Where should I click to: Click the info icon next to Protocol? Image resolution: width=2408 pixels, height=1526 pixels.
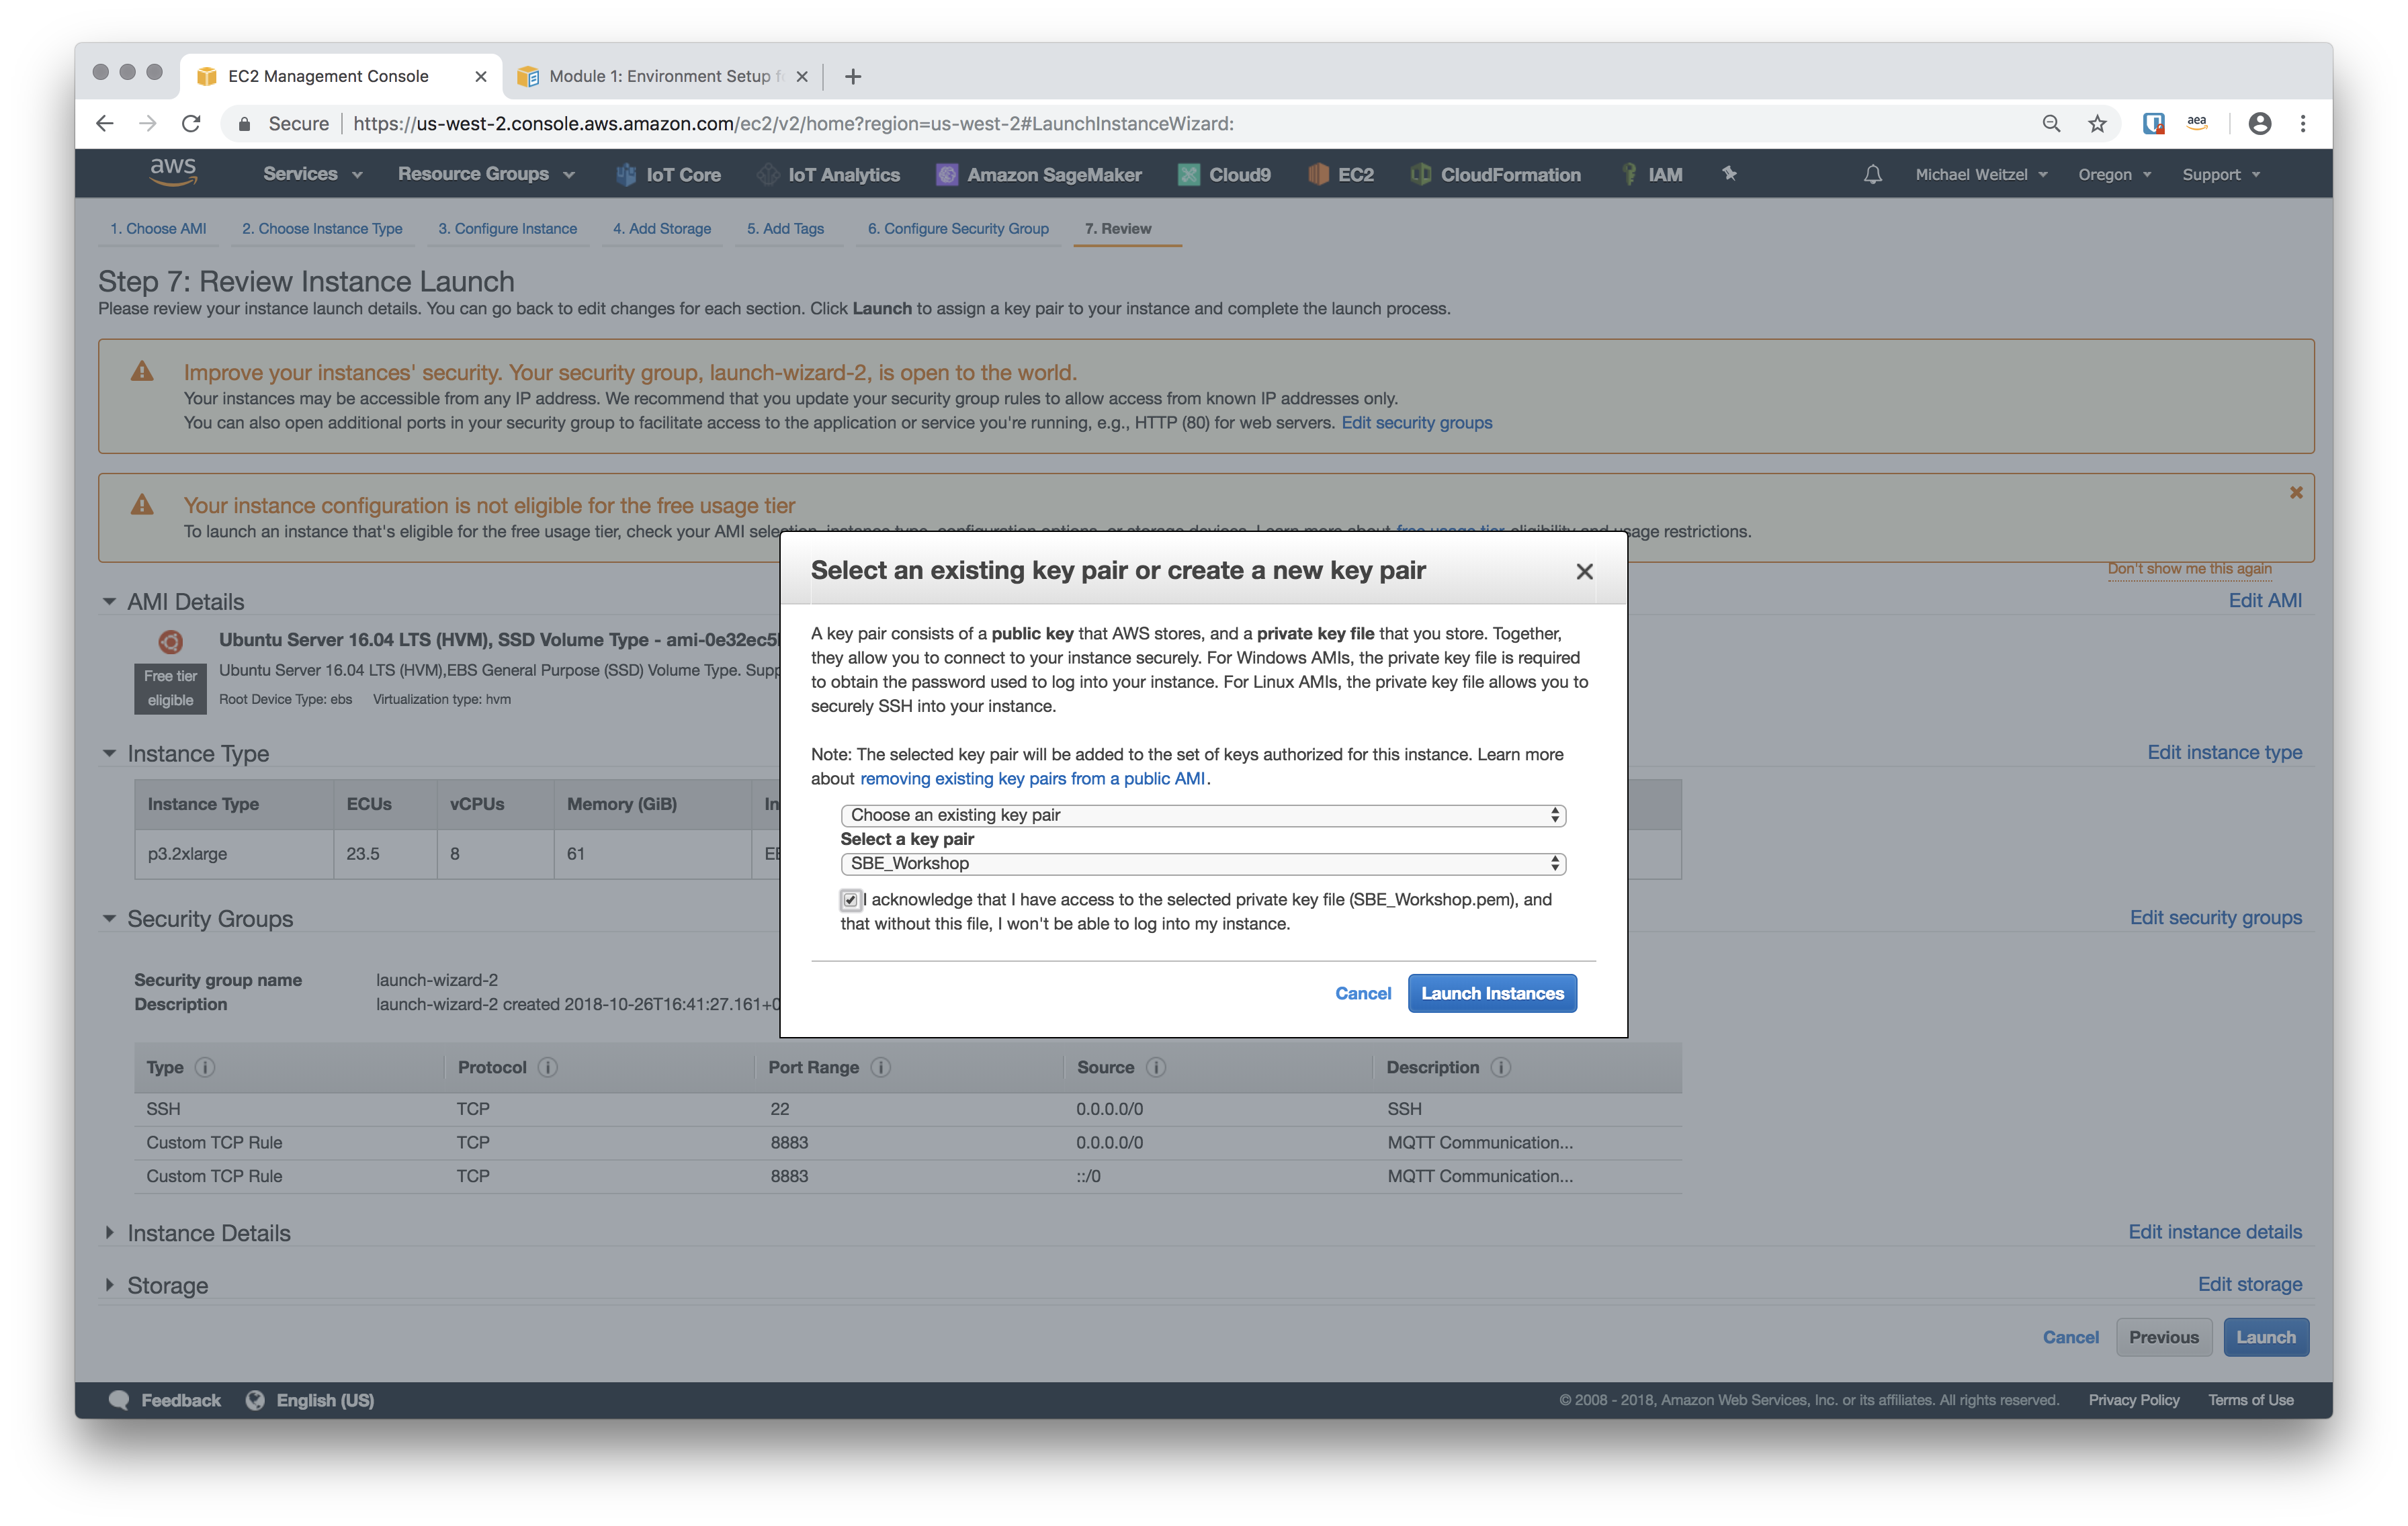pyautogui.click(x=547, y=1067)
